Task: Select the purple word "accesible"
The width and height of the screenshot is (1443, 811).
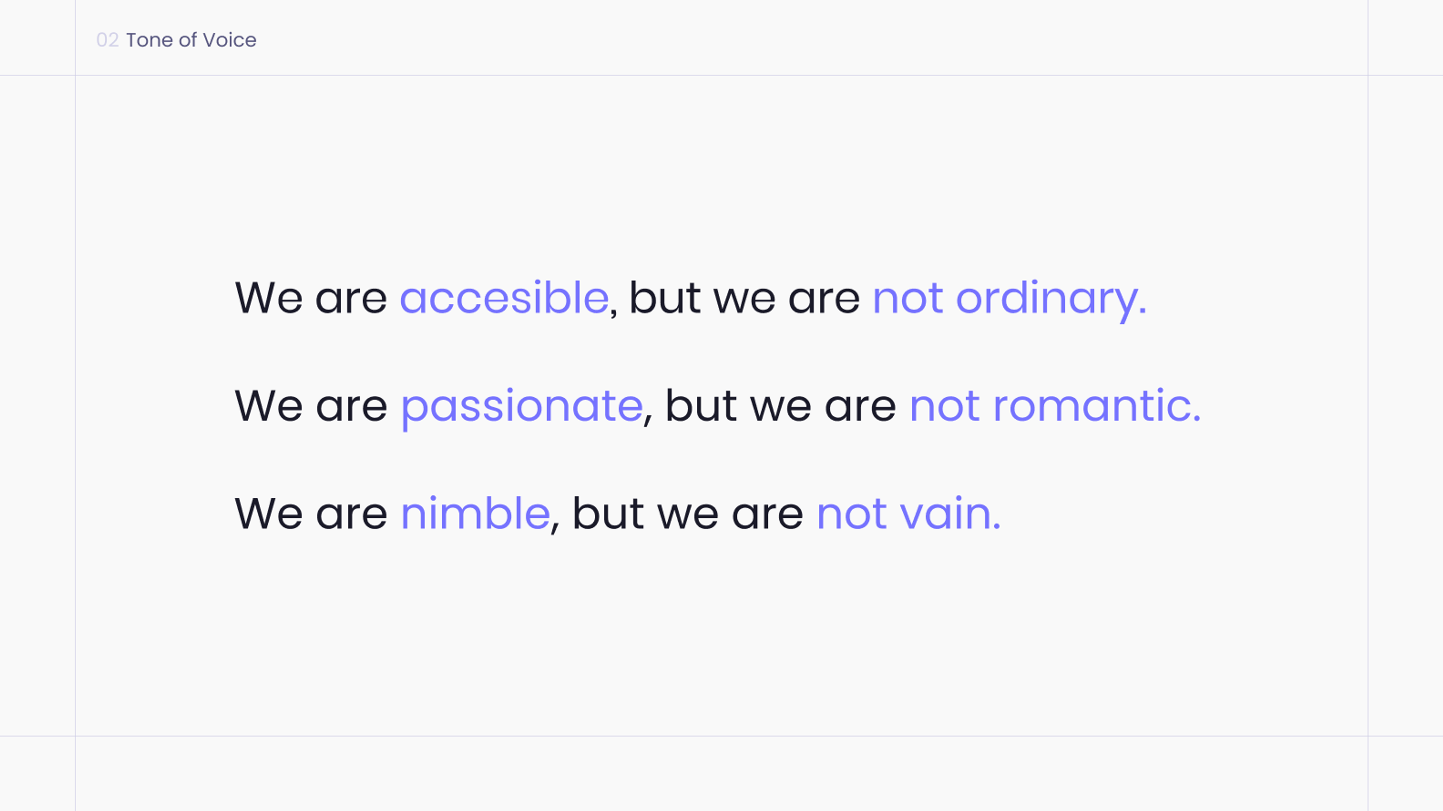Action: (x=504, y=298)
